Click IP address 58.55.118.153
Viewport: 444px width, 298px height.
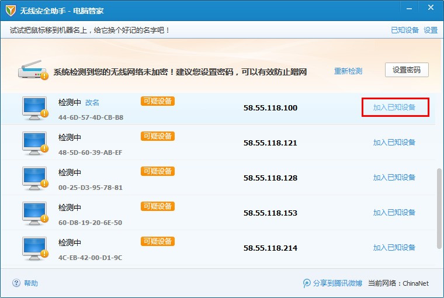coord(270,213)
